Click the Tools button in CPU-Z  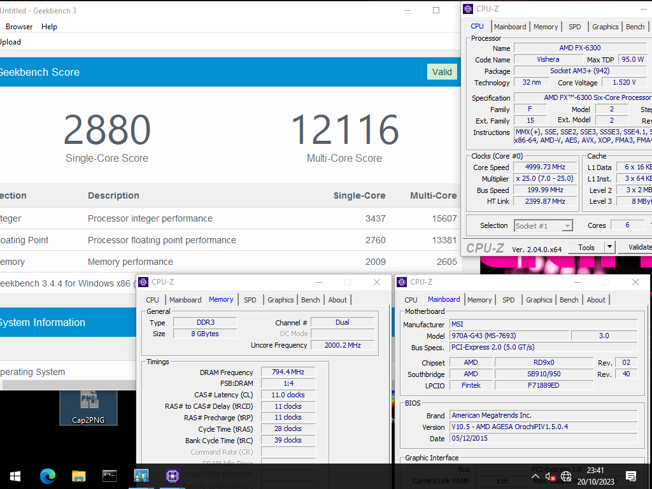pyautogui.click(x=586, y=248)
